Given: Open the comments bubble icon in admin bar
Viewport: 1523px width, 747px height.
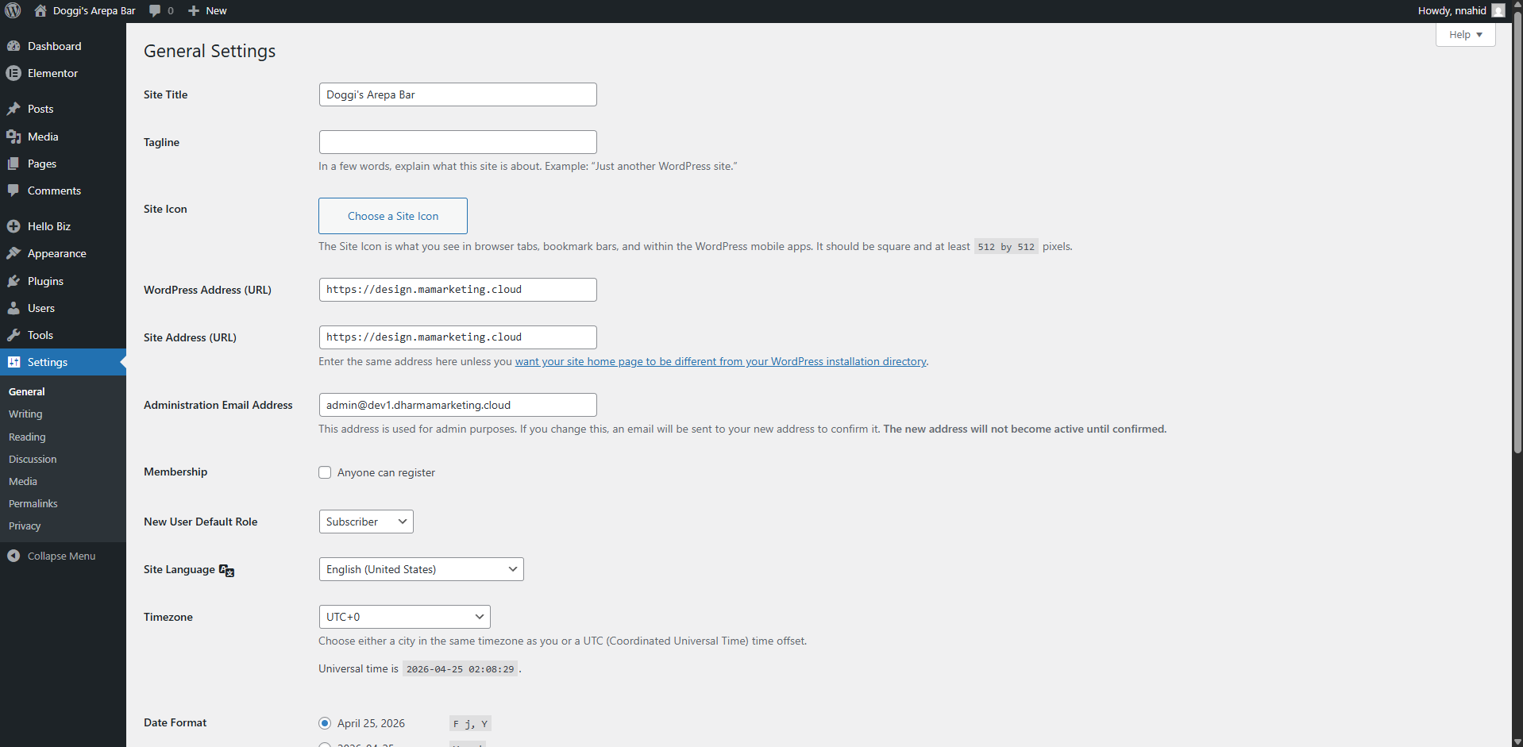Looking at the screenshot, I should click(x=155, y=10).
